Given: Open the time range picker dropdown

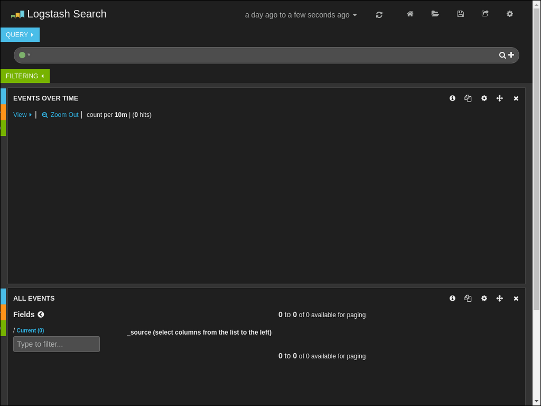Looking at the screenshot, I should click(x=301, y=15).
